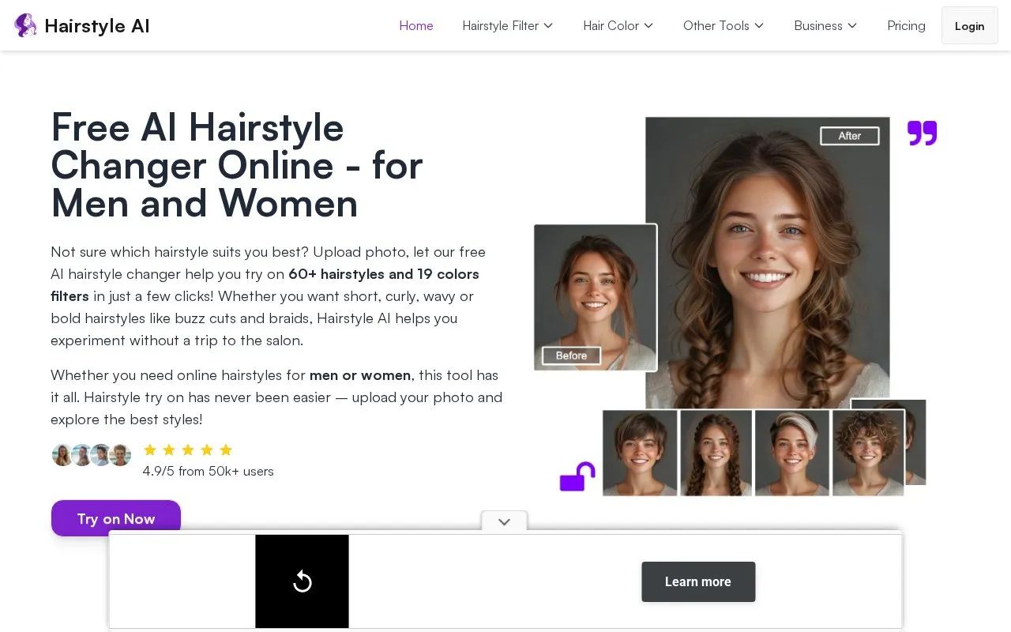
Task: Open the Pricing page
Action: click(x=906, y=25)
